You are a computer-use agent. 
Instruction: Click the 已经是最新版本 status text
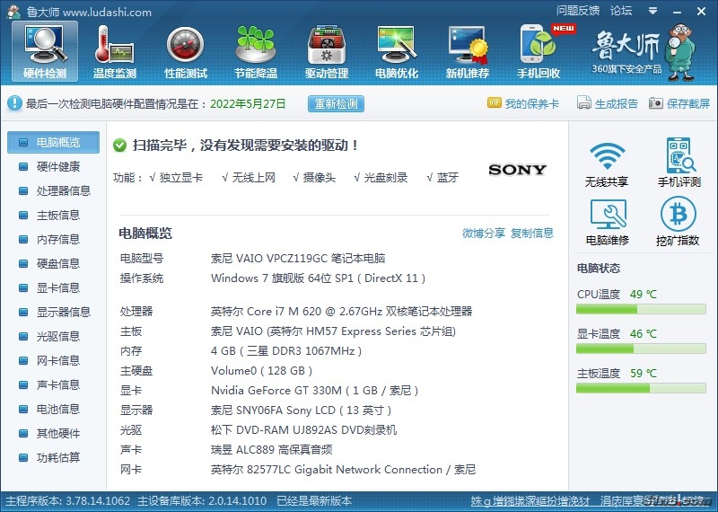coord(314,501)
